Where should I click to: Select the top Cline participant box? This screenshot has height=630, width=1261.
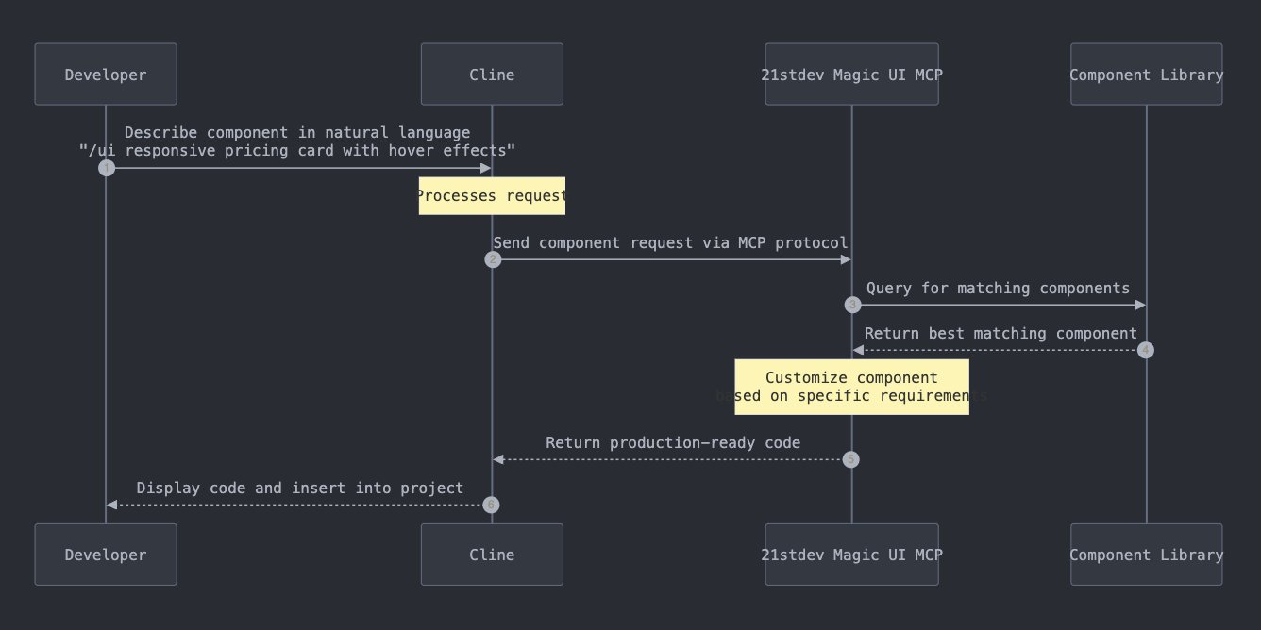[x=492, y=75]
